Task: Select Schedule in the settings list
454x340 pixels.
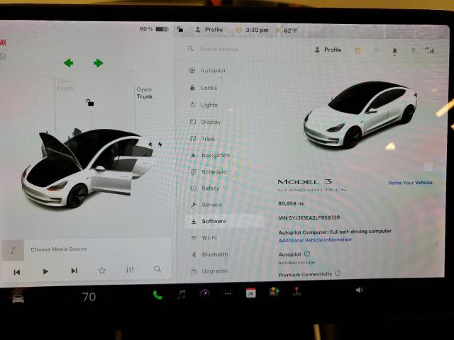Action: coord(209,171)
